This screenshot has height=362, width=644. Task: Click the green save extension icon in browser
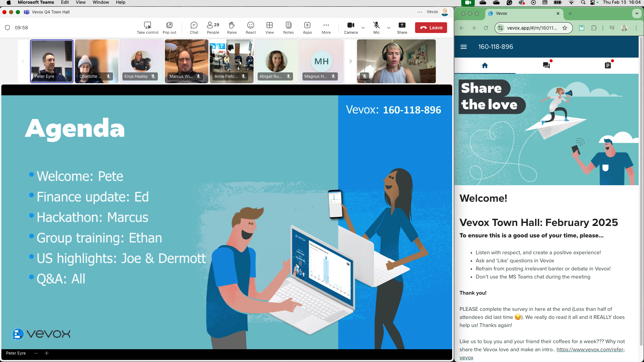point(582,28)
